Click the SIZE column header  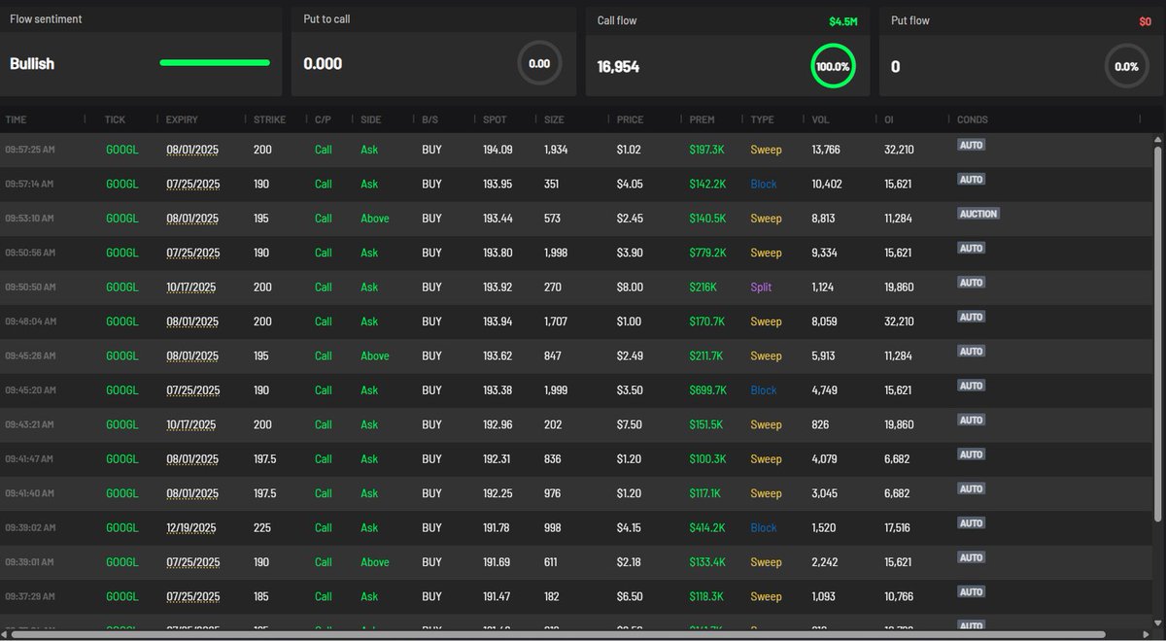tap(554, 119)
